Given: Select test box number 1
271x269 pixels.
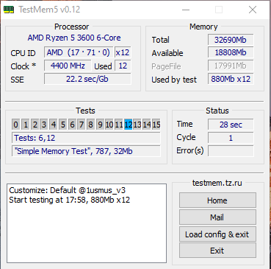Looking at the screenshot, I should tap(26, 125).
